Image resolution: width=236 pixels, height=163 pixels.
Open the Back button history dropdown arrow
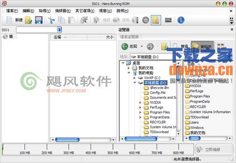pos(142,46)
